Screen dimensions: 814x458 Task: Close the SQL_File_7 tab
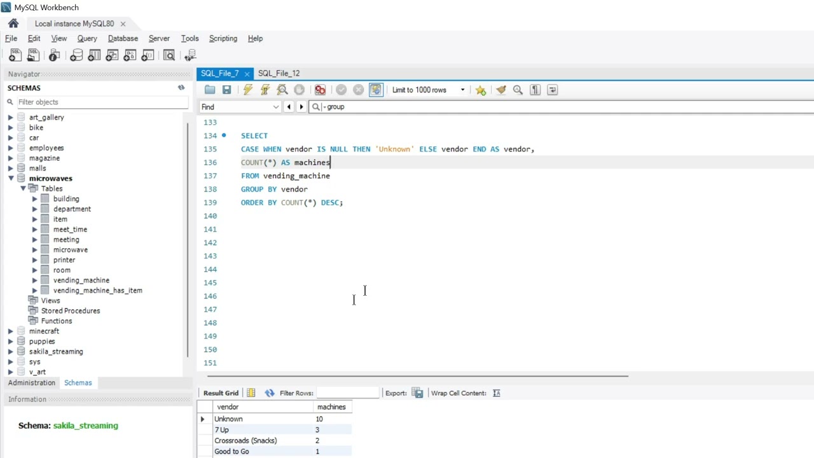pos(247,74)
